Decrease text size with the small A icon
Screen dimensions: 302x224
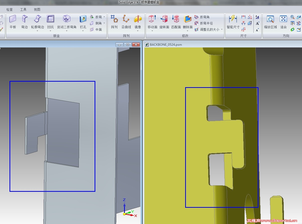(x=257, y=30)
